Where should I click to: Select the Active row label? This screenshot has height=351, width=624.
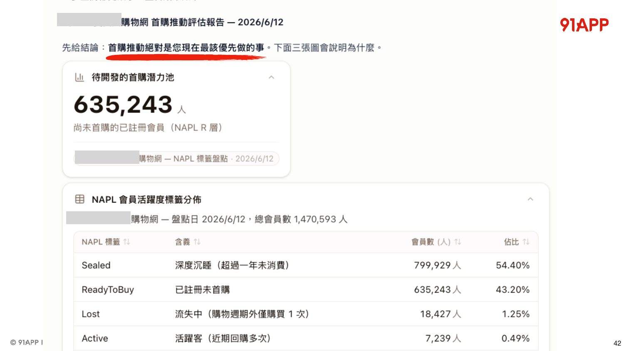pyautogui.click(x=95, y=339)
